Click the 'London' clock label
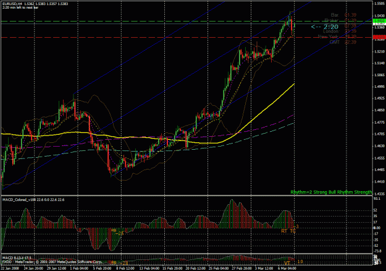This screenshot has width=386, height=271. [x=332, y=32]
